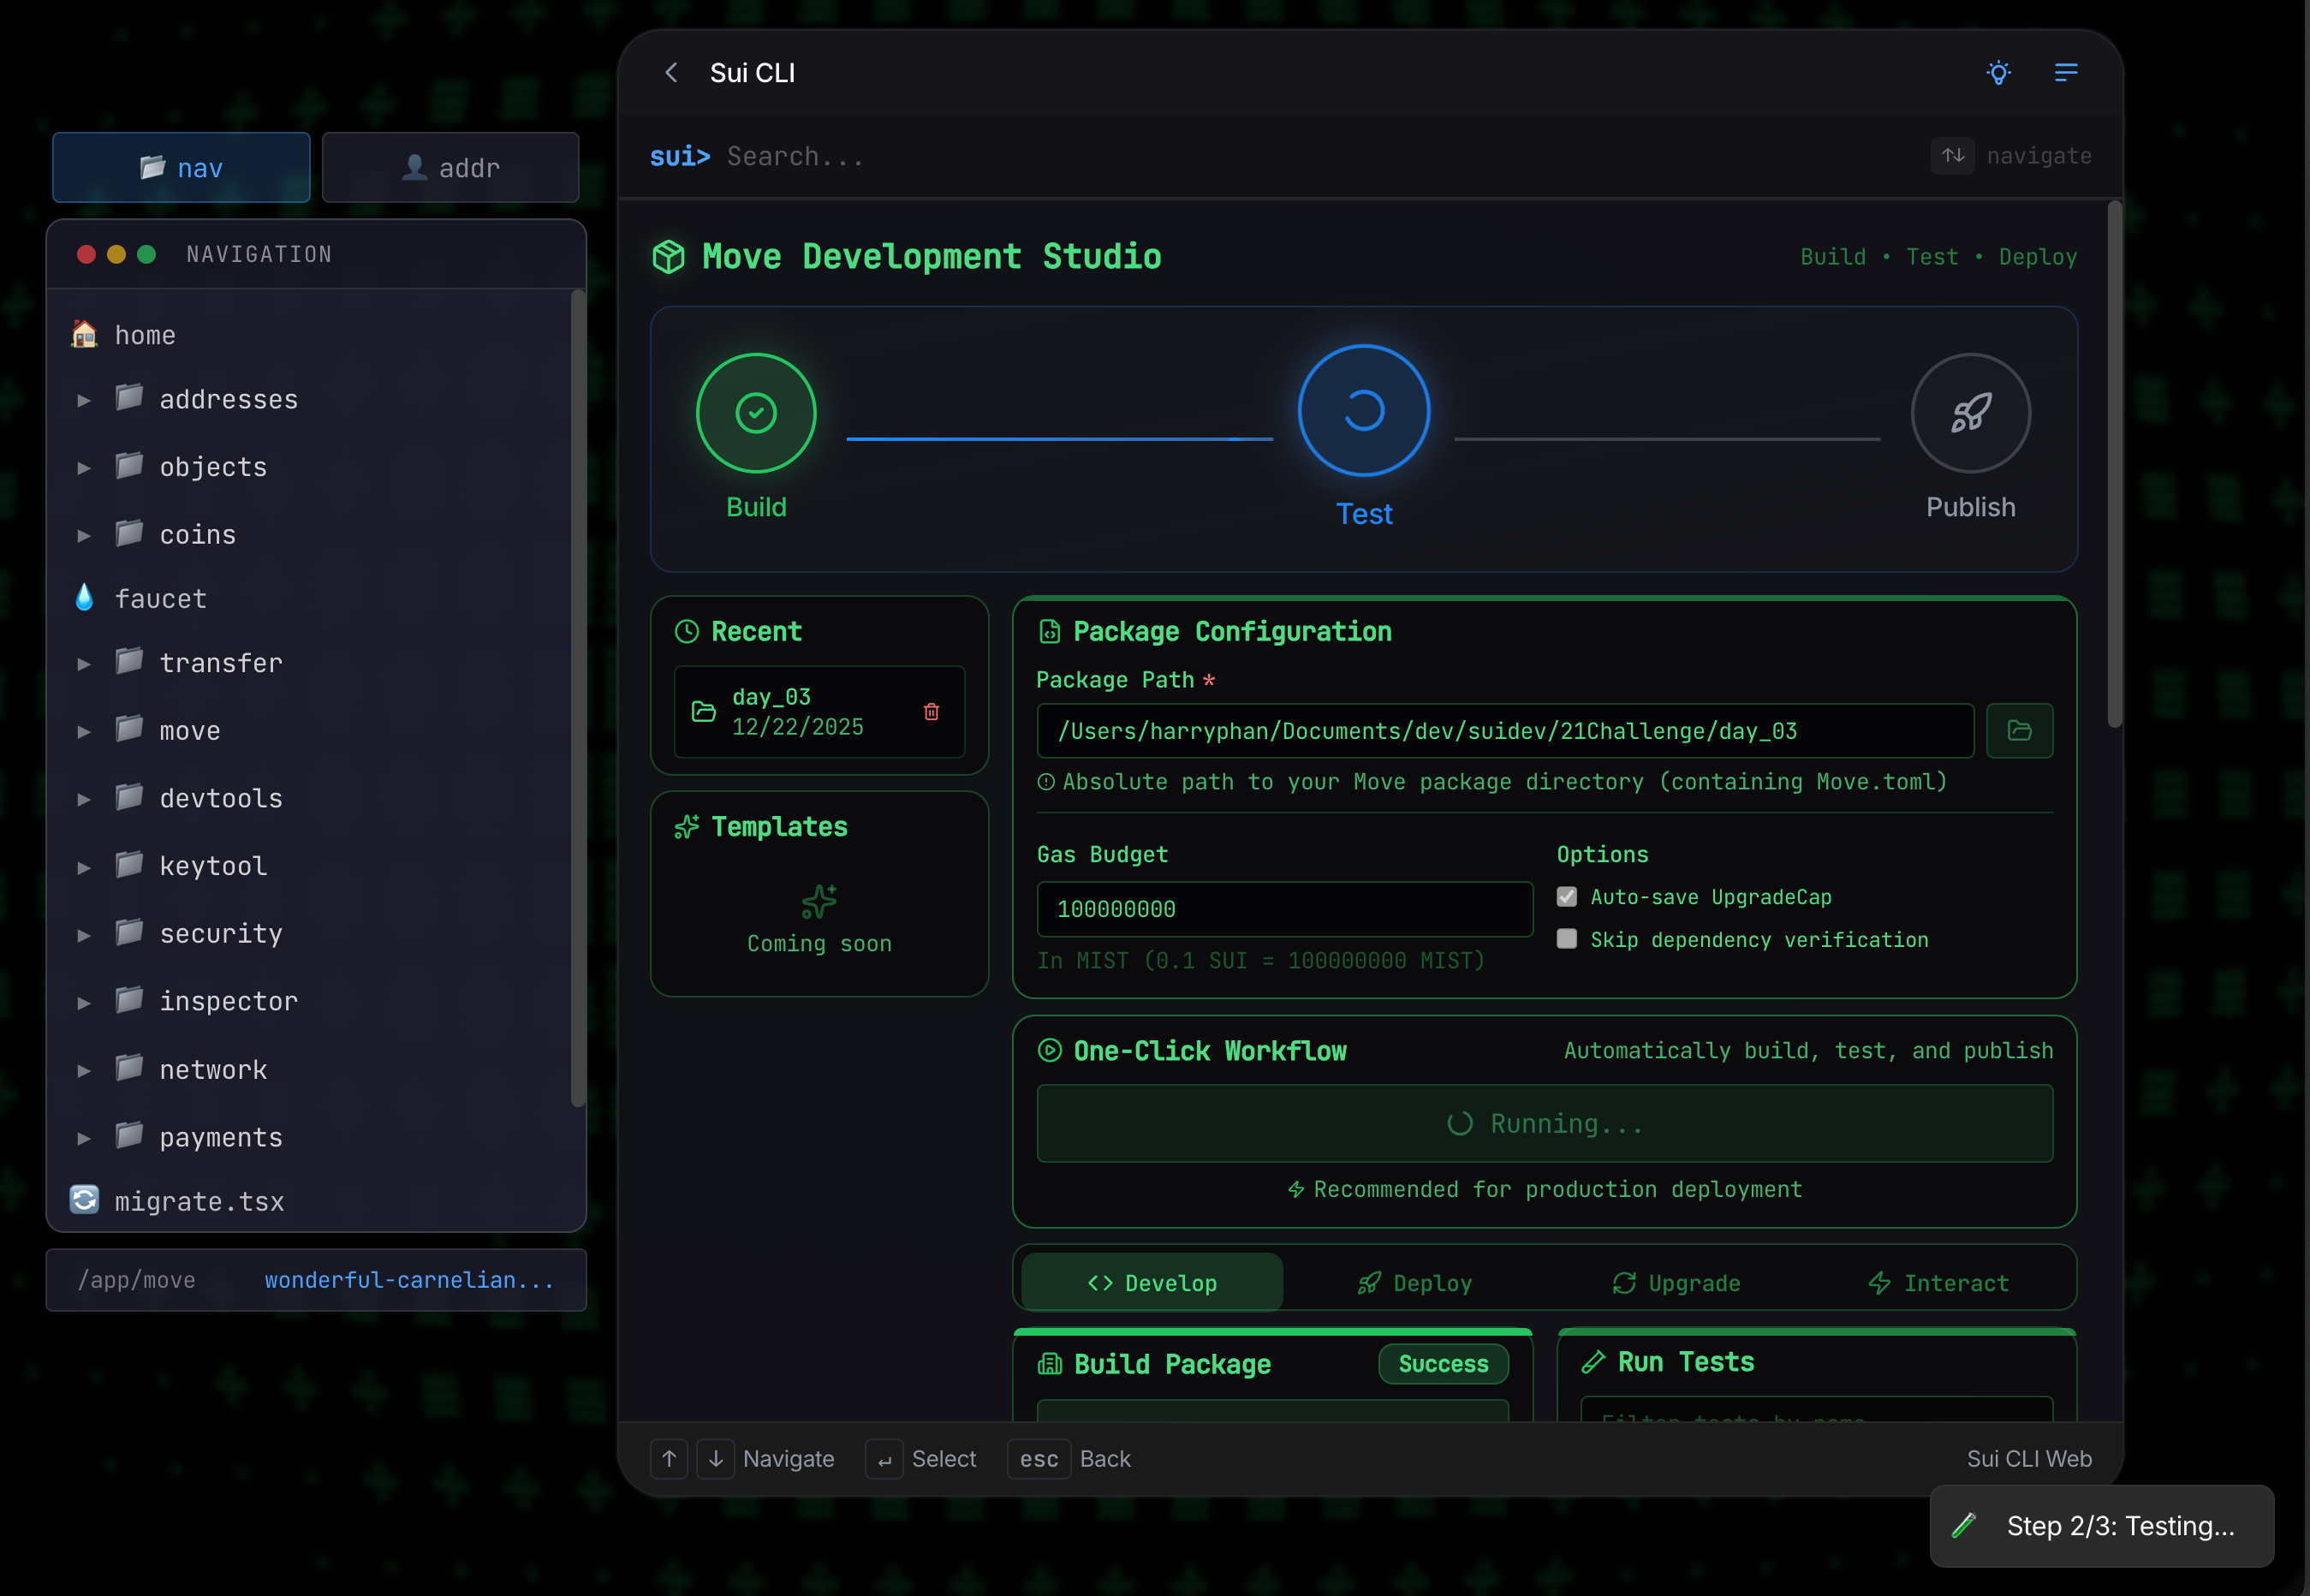Uncheck Auto-save UpgradeCap
This screenshot has width=2310, height=1596.
click(x=1566, y=897)
